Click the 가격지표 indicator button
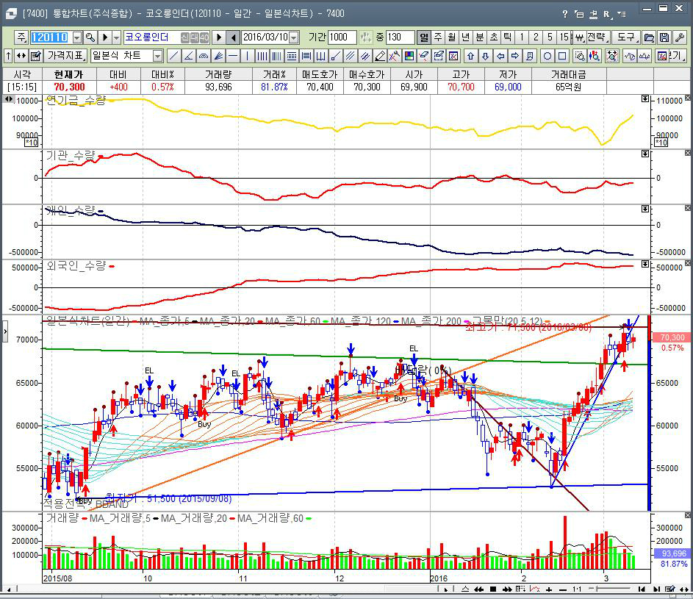Viewport: 693px width, 599px height. click(x=66, y=56)
